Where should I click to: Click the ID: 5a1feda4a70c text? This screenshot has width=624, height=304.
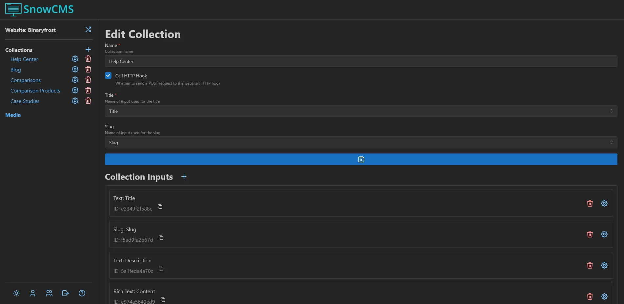(x=133, y=271)
